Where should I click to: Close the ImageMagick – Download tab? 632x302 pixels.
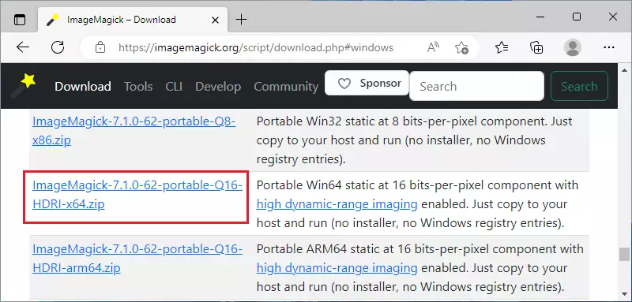pyautogui.click(x=215, y=20)
